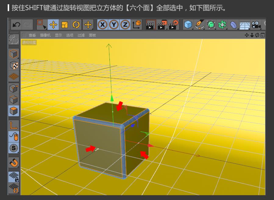Open the spline pen tool dropdown

click(x=200, y=24)
